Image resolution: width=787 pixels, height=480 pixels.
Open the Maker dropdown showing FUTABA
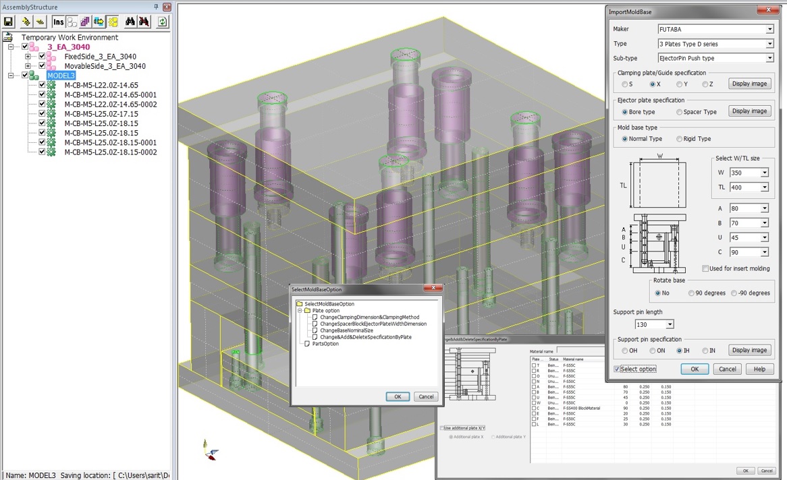coord(769,30)
